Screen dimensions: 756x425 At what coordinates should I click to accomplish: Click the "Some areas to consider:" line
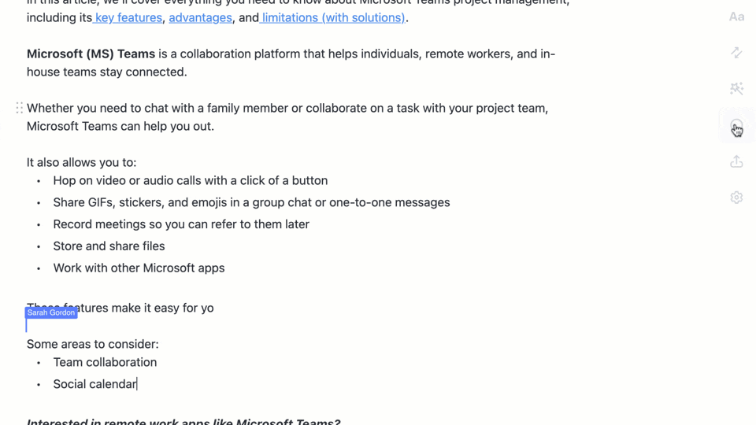(93, 344)
